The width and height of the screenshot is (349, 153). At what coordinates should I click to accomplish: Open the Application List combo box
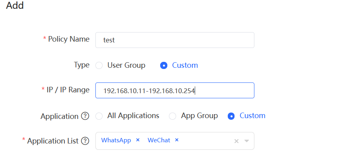pos(175,141)
